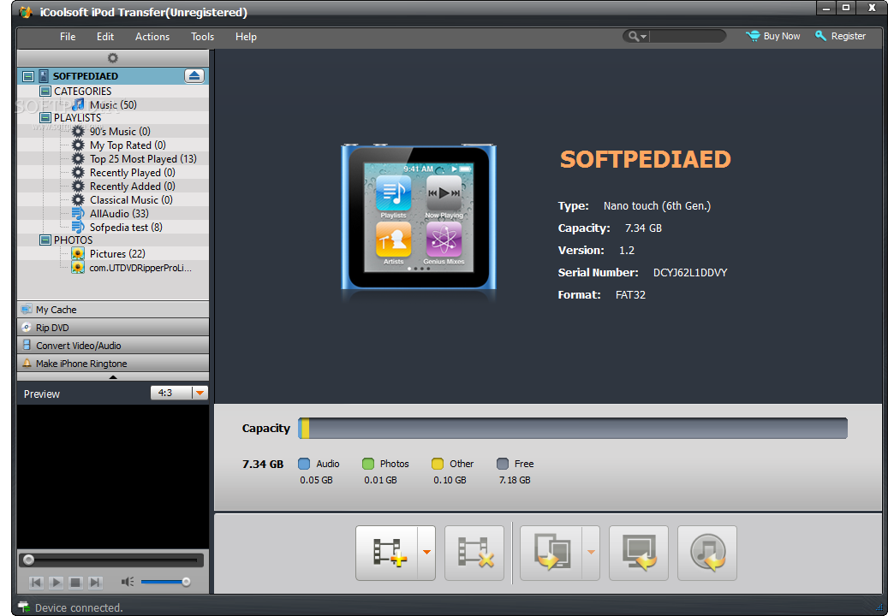Open the Pictures (22) photo album
888x616 pixels.
coord(117,254)
